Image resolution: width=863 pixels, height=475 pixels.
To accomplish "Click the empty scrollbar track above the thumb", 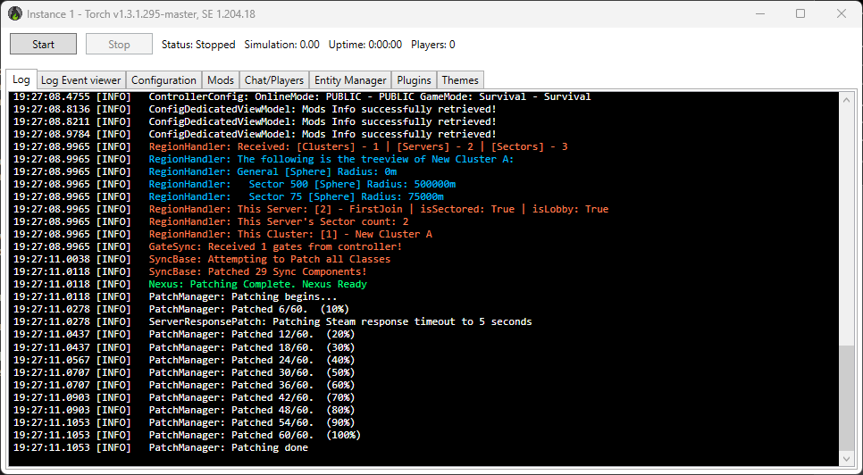I will pyautogui.click(x=848, y=223).
